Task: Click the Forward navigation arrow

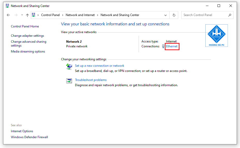Action: click(16, 15)
